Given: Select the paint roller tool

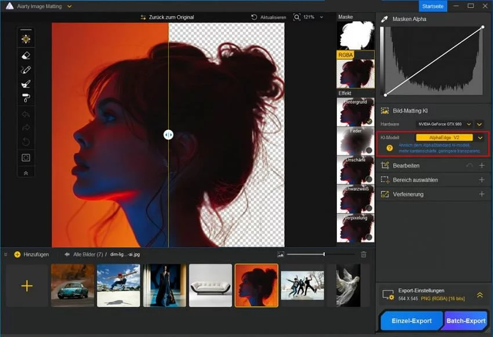Looking at the screenshot, I should tap(26, 98).
